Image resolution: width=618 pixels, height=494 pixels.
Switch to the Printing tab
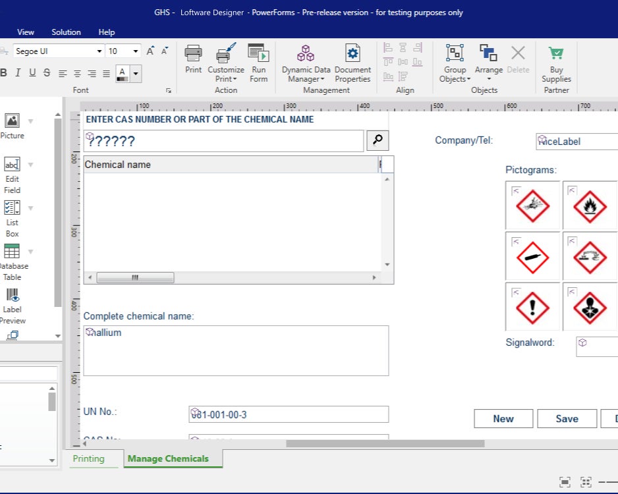[x=88, y=458]
